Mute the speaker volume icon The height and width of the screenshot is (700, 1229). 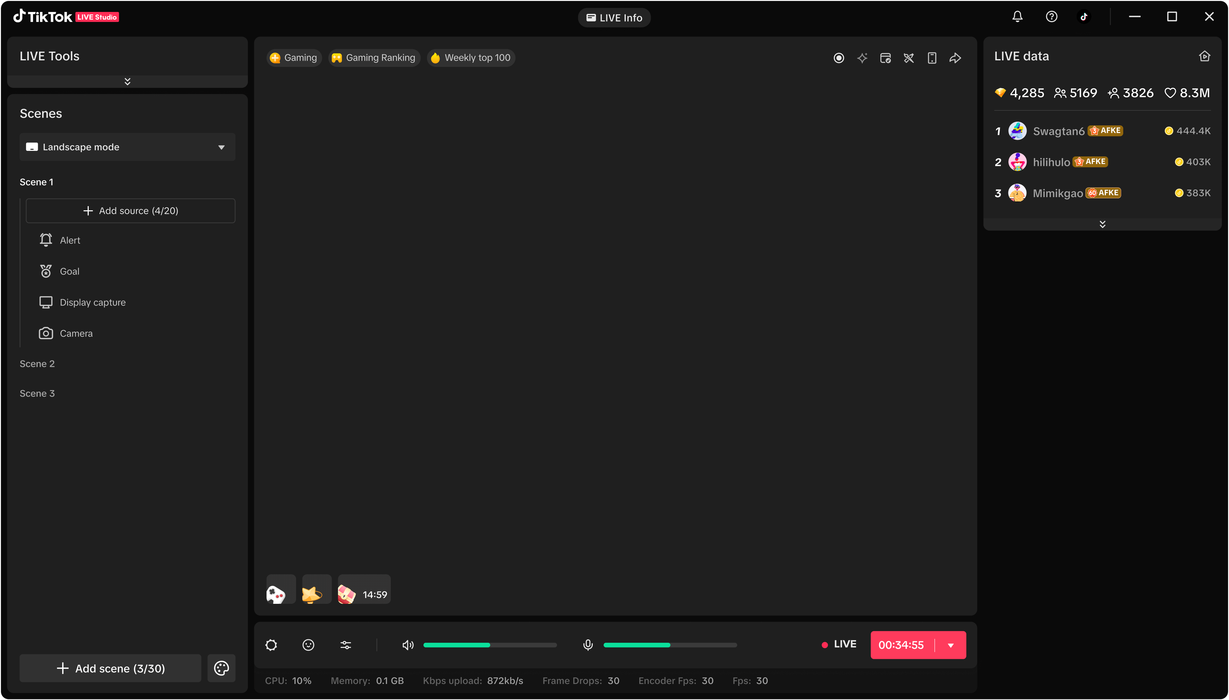click(x=407, y=645)
